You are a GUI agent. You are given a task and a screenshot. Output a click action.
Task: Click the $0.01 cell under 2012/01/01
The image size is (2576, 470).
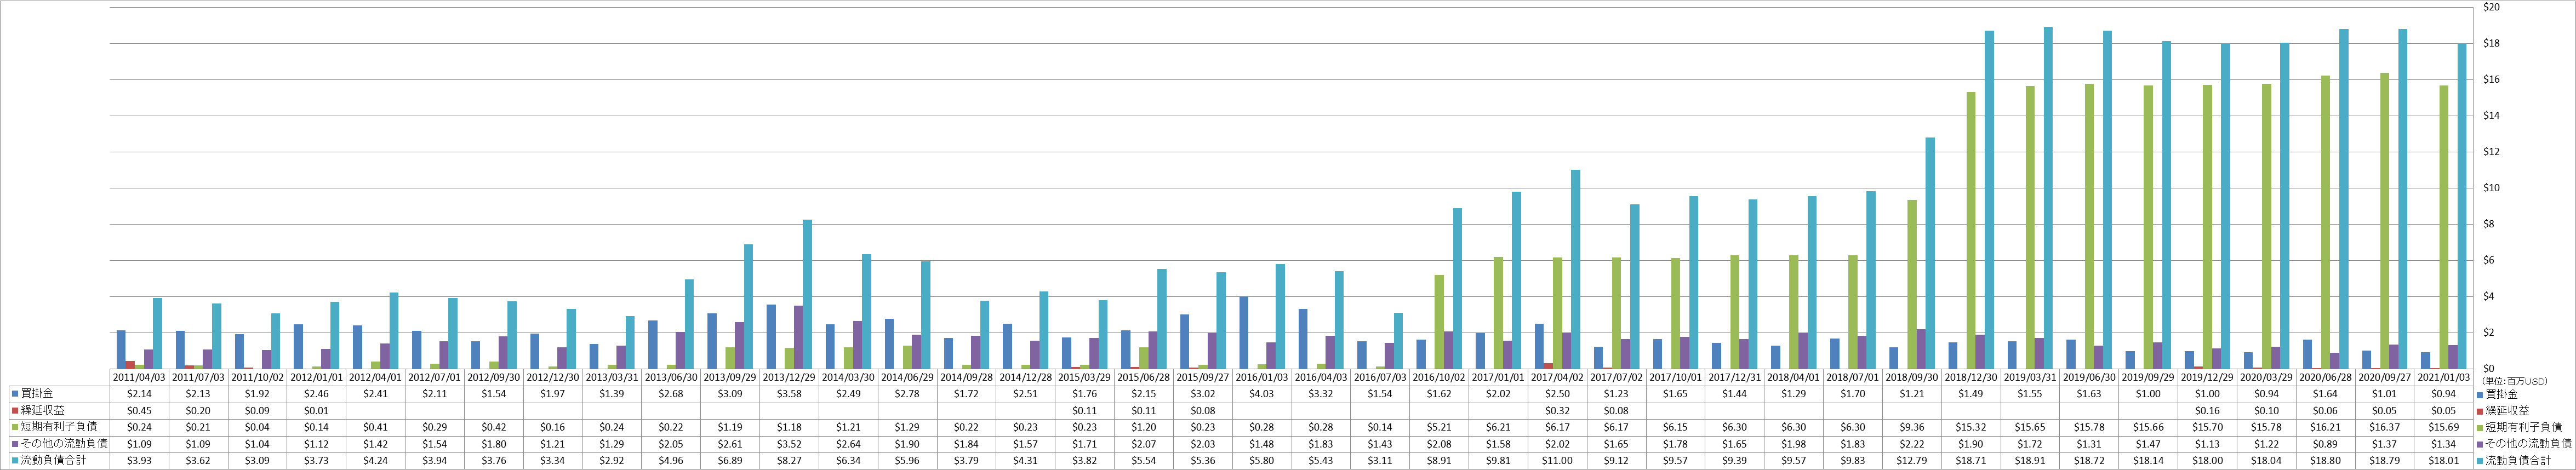pos(316,410)
